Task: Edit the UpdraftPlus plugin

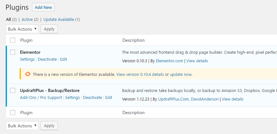Action: pyautogui.click(x=109, y=98)
